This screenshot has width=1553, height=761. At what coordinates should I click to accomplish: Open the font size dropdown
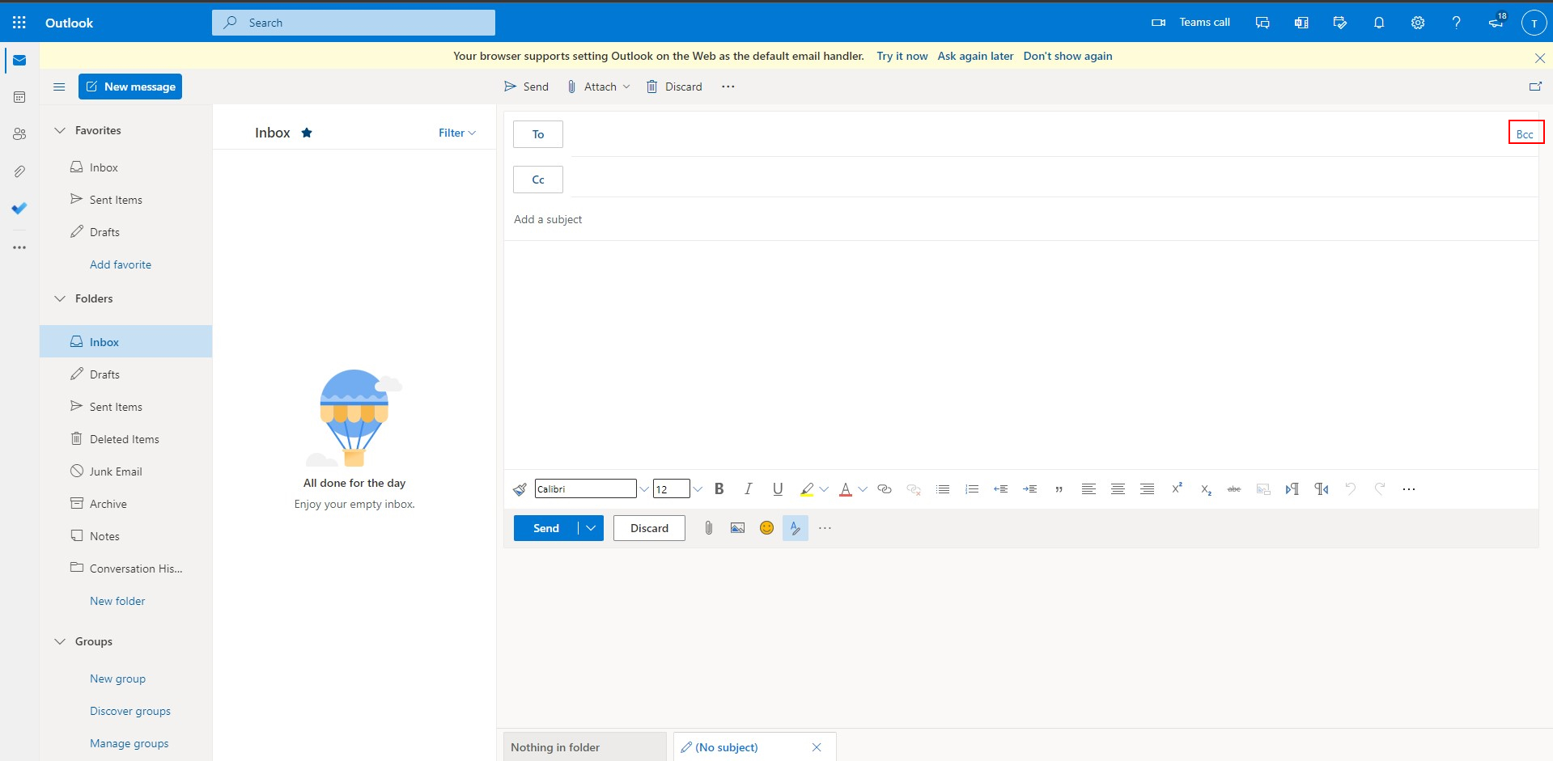pos(698,489)
